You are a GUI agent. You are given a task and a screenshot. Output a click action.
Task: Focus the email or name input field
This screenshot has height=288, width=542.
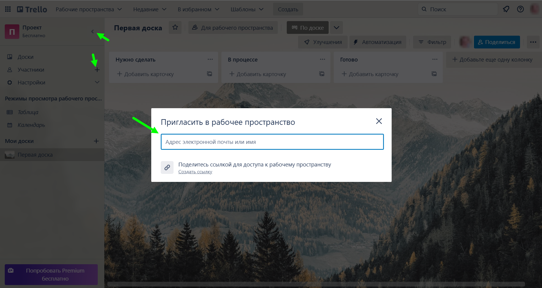(x=272, y=142)
